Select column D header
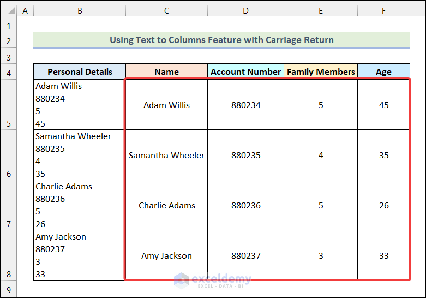Viewport: 426px width, 298px height. tap(245, 11)
